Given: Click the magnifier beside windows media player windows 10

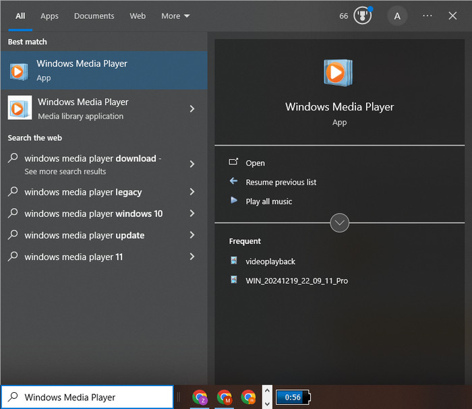Looking at the screenshot, I should pyautogui.click(x=13, y=213).
